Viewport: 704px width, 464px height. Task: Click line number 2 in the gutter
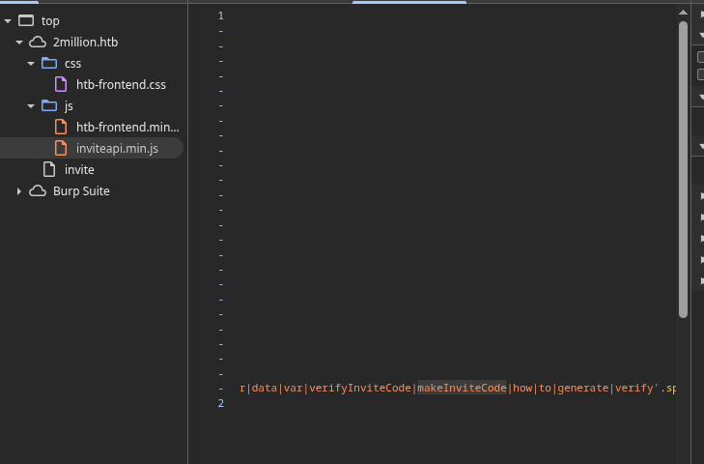point(221,403)
